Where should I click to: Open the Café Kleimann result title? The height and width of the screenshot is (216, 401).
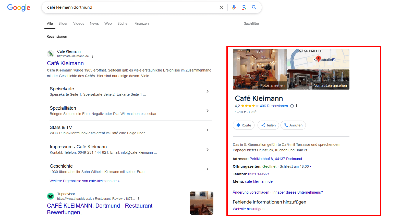point(65,63)
